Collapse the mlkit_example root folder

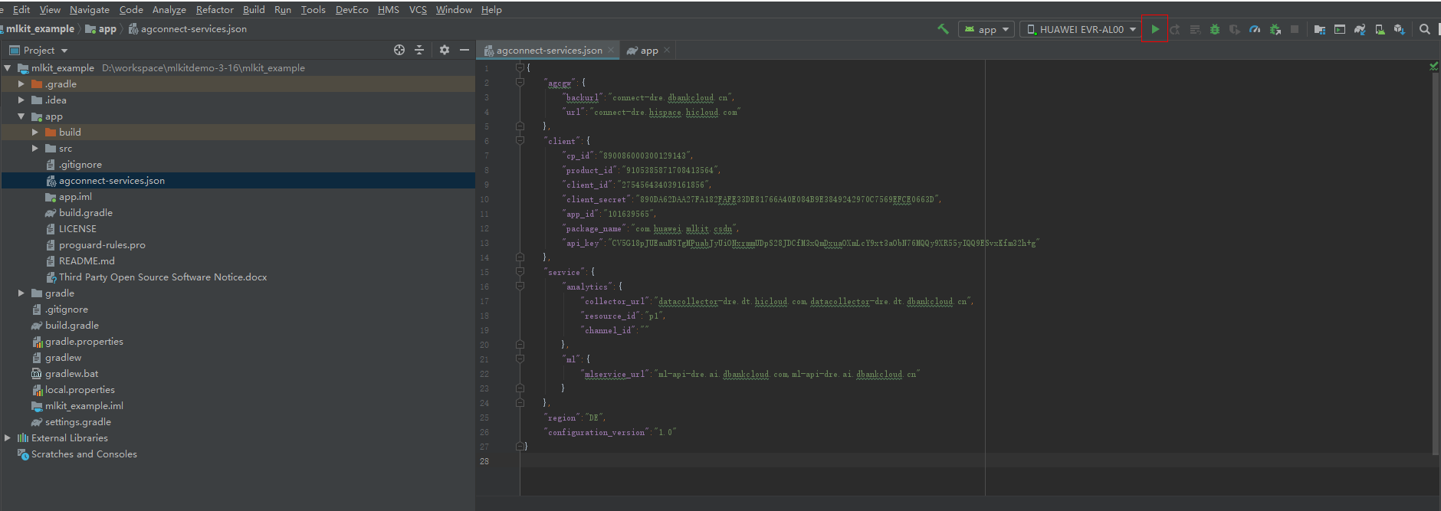[x=8, y=67]
